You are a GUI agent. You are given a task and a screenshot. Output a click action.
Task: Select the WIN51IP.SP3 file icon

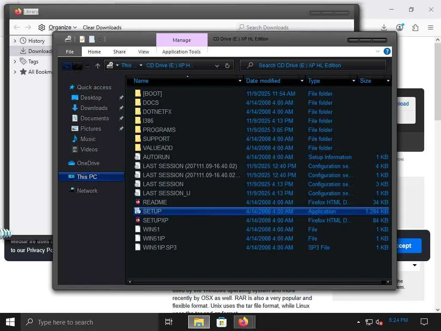pyautogui.click(x=137, y=247)
